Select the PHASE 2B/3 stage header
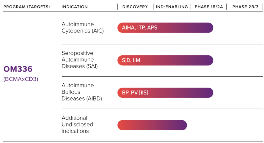264x143 pixels. [x=245, y=7]
